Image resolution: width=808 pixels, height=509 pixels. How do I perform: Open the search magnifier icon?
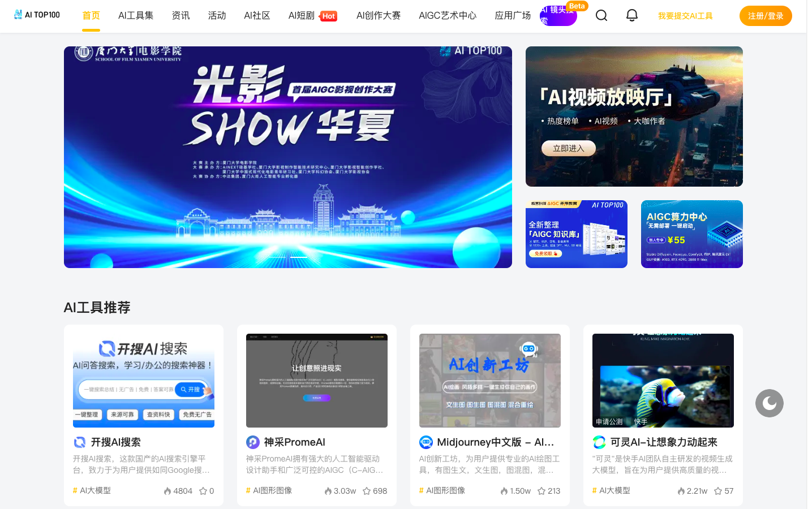pos(601,15)
